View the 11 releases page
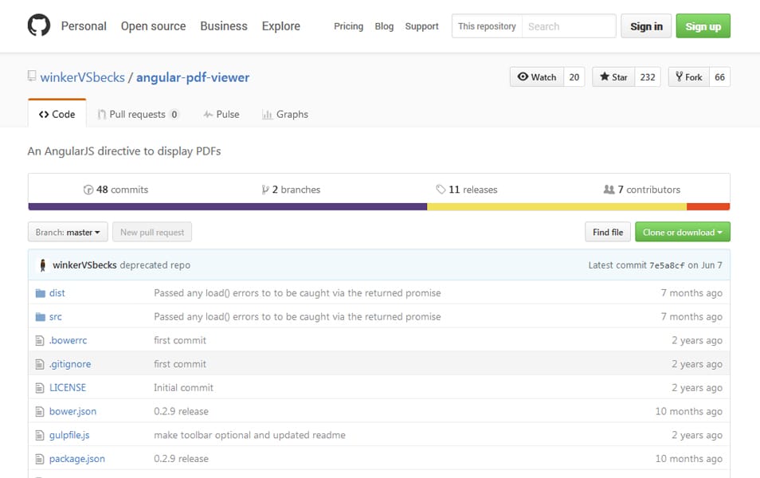The image size is (760, 478). click(x=467, y=190)
